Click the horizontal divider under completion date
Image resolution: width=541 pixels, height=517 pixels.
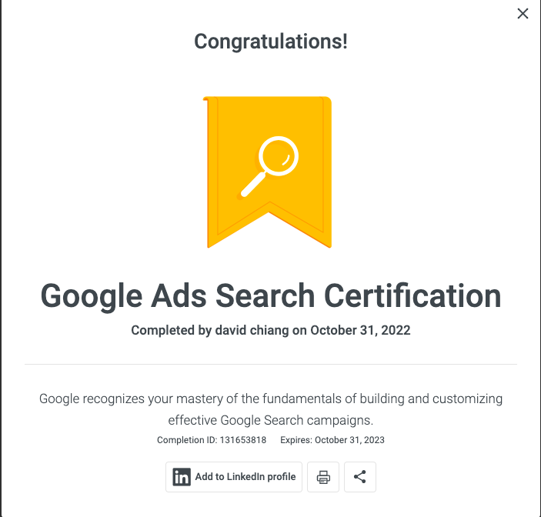(x=271, y=364)
